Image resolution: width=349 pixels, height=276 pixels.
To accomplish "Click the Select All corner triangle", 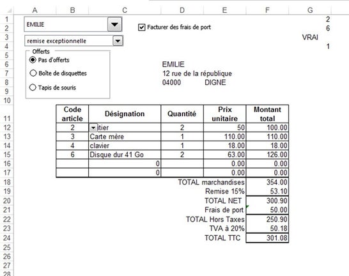I will [9, 10].
